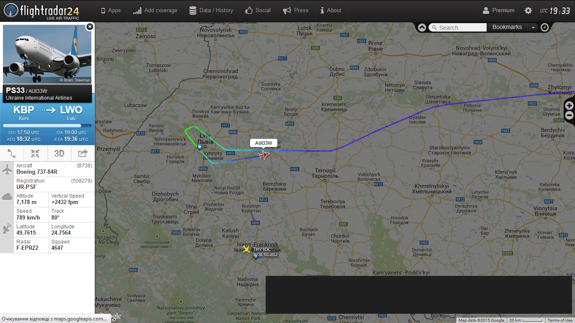Screen dimensions: 575x323
Task: Select the THY1DC yellow aircraft icon
Action: click(x=246, y=249)
